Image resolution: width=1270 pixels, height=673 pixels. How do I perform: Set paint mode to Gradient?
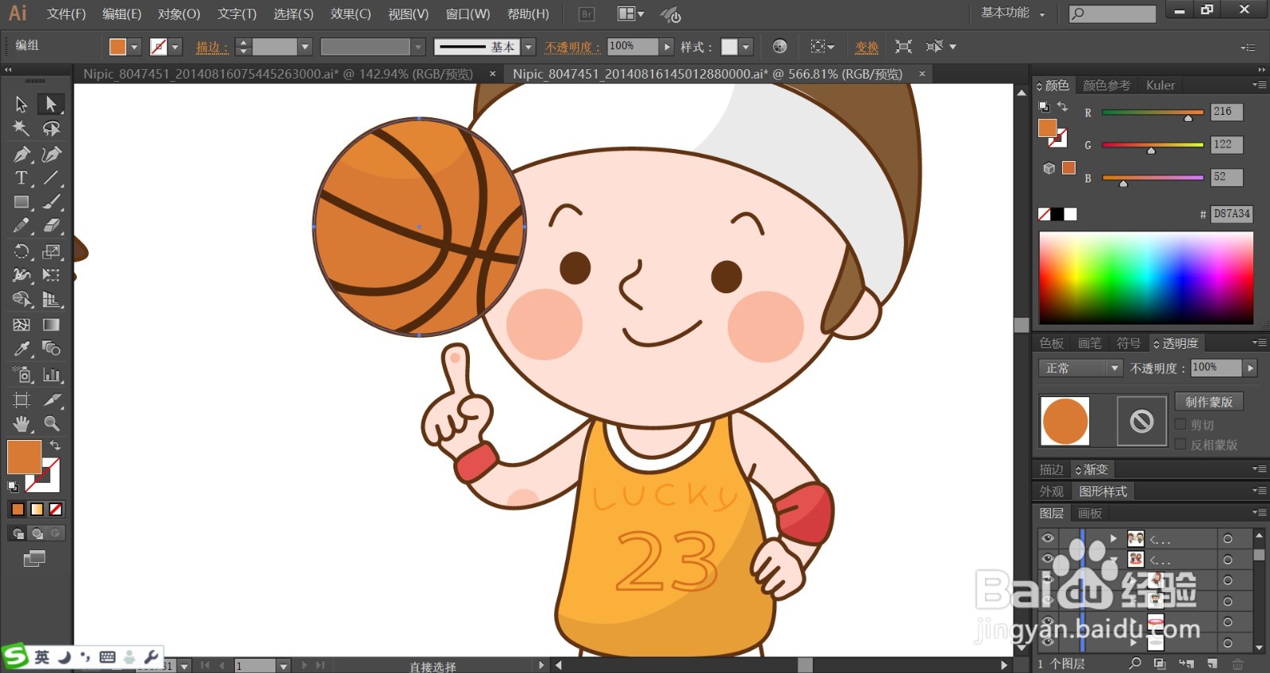pyautogui.click(x=37, y=509)
